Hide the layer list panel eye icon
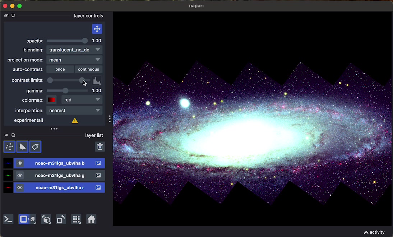The image size is (393, 237). click(x=6, y=135)
